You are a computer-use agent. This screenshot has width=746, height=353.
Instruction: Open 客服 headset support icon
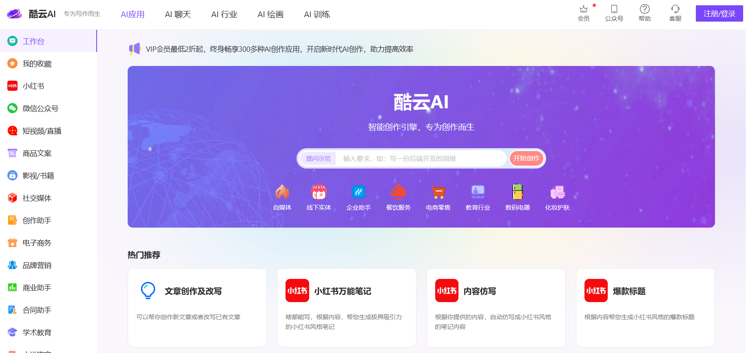coord(675,9)
